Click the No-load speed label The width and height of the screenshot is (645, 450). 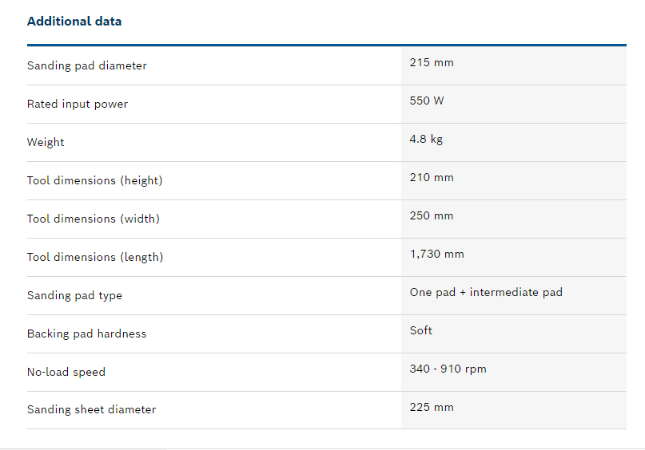click(x=66, y=372)
